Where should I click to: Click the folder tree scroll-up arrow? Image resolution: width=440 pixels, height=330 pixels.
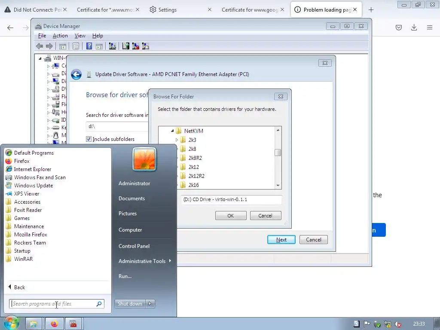coord(278,130)
